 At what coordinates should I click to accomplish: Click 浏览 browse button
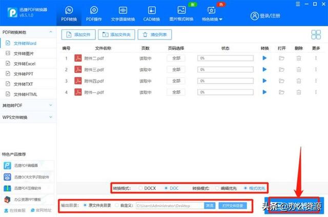click(210, 206)
